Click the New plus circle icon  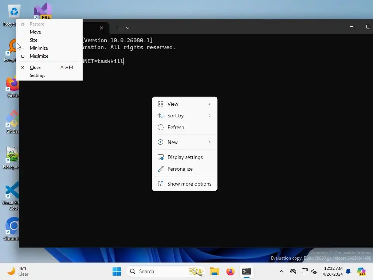click(161, 143)
